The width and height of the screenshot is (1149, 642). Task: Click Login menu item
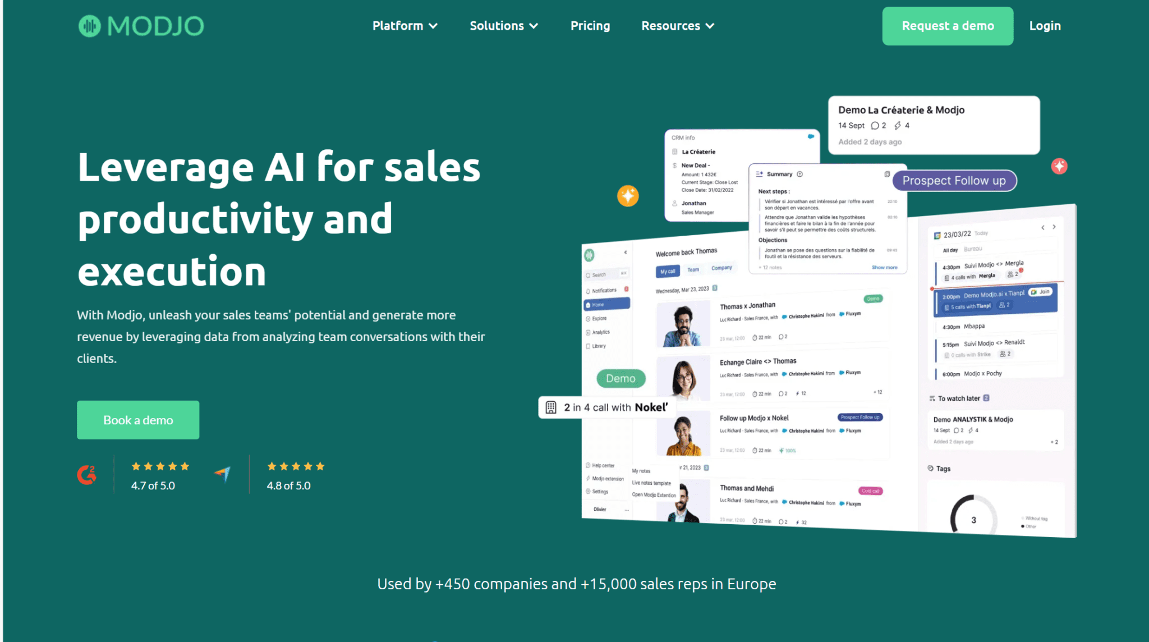pyautogui.click(x=1046, y=25)
